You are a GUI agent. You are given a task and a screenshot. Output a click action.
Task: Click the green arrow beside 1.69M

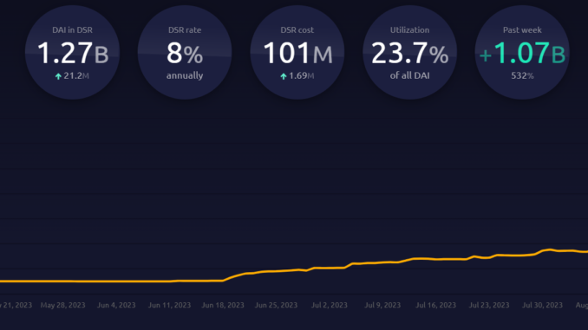(284, 76)
